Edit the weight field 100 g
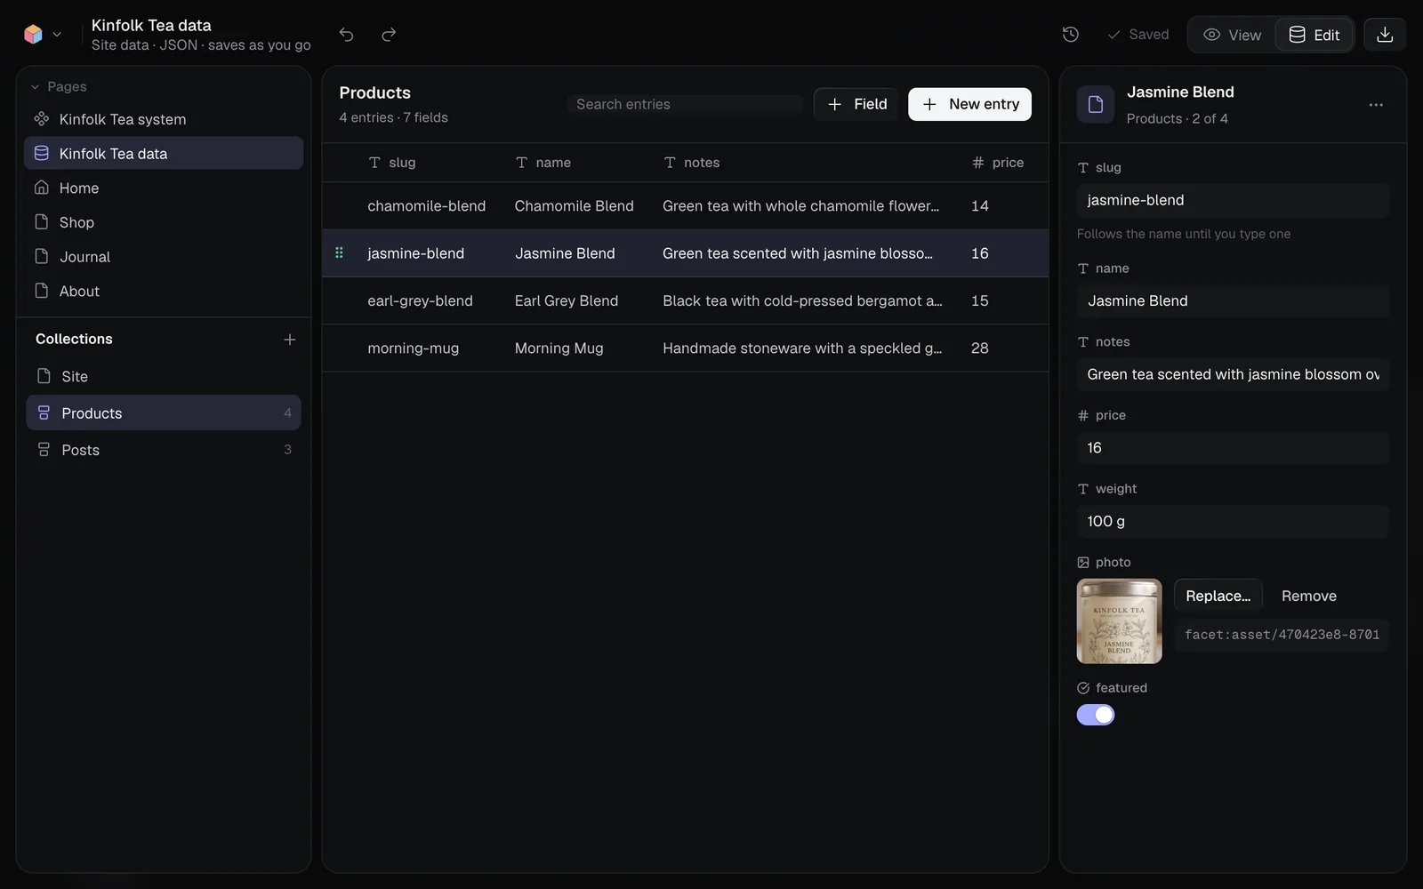1423x889 pixels. coord(1233,522)
